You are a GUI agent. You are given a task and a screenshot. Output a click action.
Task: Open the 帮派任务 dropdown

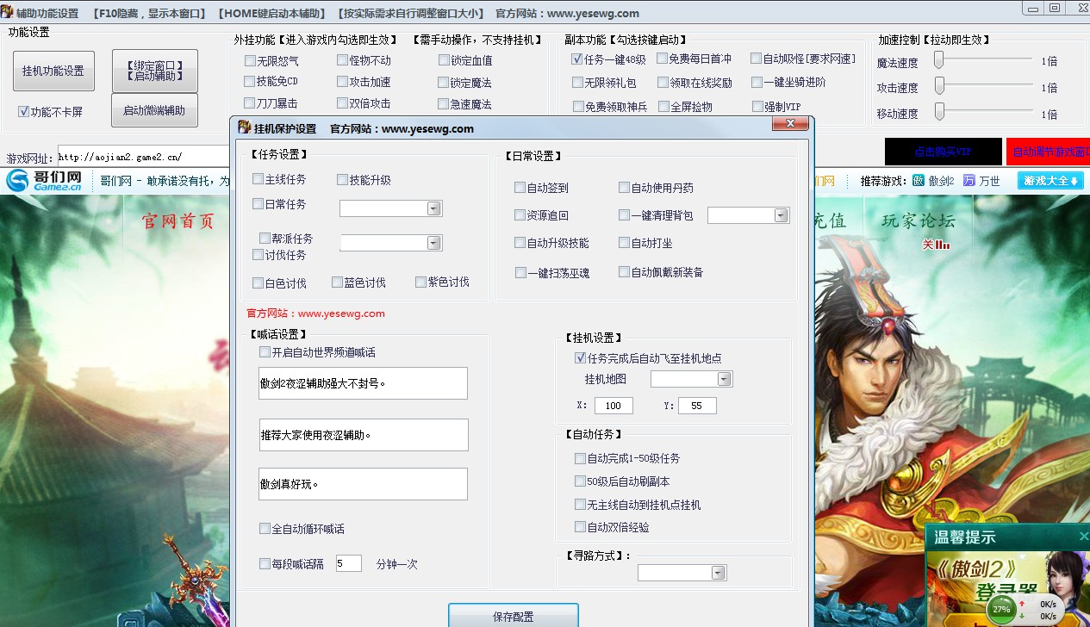pos(434,243)
